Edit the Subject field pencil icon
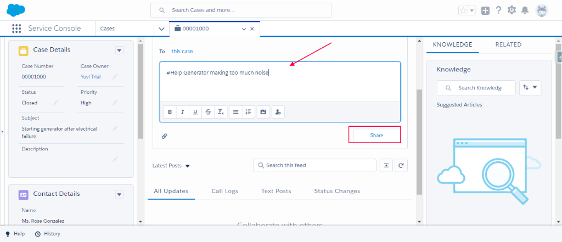562x242 pixels. [x=115, y=128]
